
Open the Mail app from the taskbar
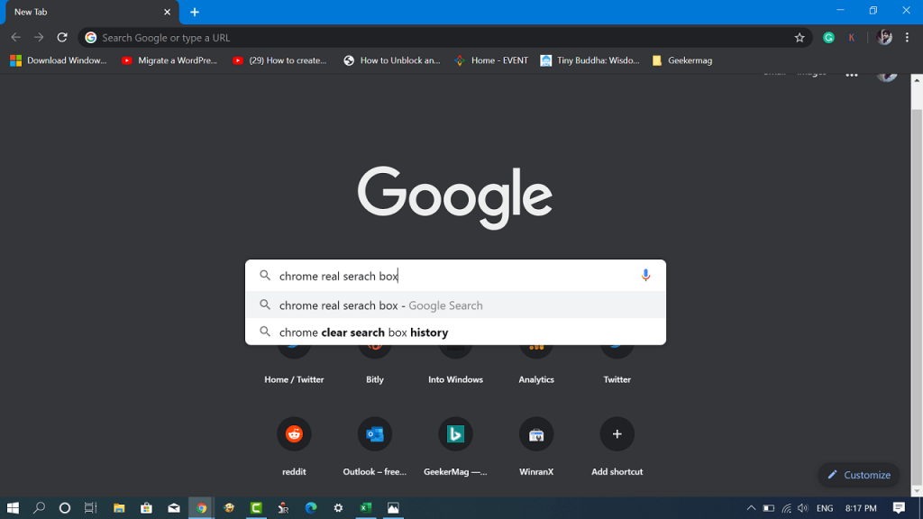click(x=174, y=508)
